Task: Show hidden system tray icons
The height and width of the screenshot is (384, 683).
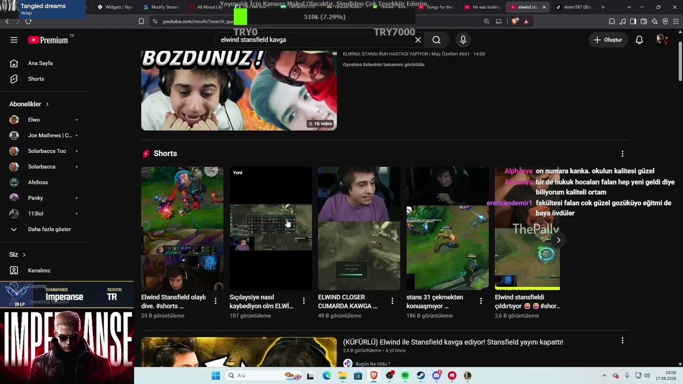Action: point(604,375)
